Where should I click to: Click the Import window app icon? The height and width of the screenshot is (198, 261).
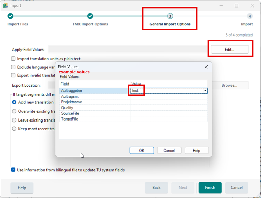tap(5, 6)
